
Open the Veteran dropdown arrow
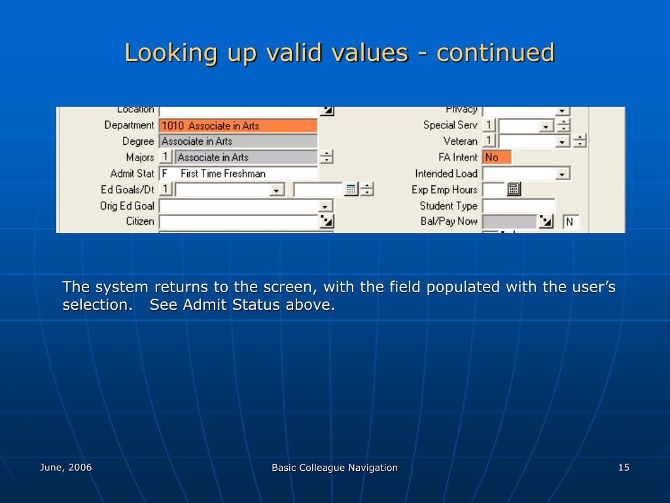click(562, 141)
